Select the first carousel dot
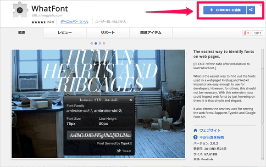 (x=92, y=44)
